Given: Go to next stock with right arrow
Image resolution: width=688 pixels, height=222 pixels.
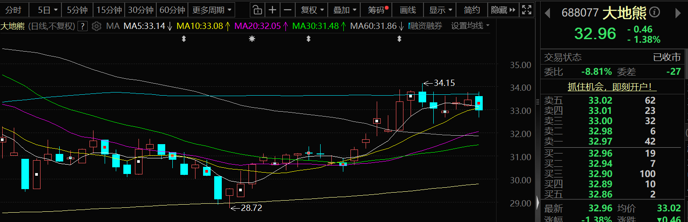Looking at the screenshot, I should (x=678, y=13).
